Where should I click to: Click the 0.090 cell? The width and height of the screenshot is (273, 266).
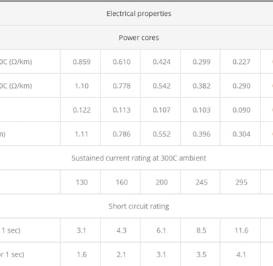(x=241, y=110)
